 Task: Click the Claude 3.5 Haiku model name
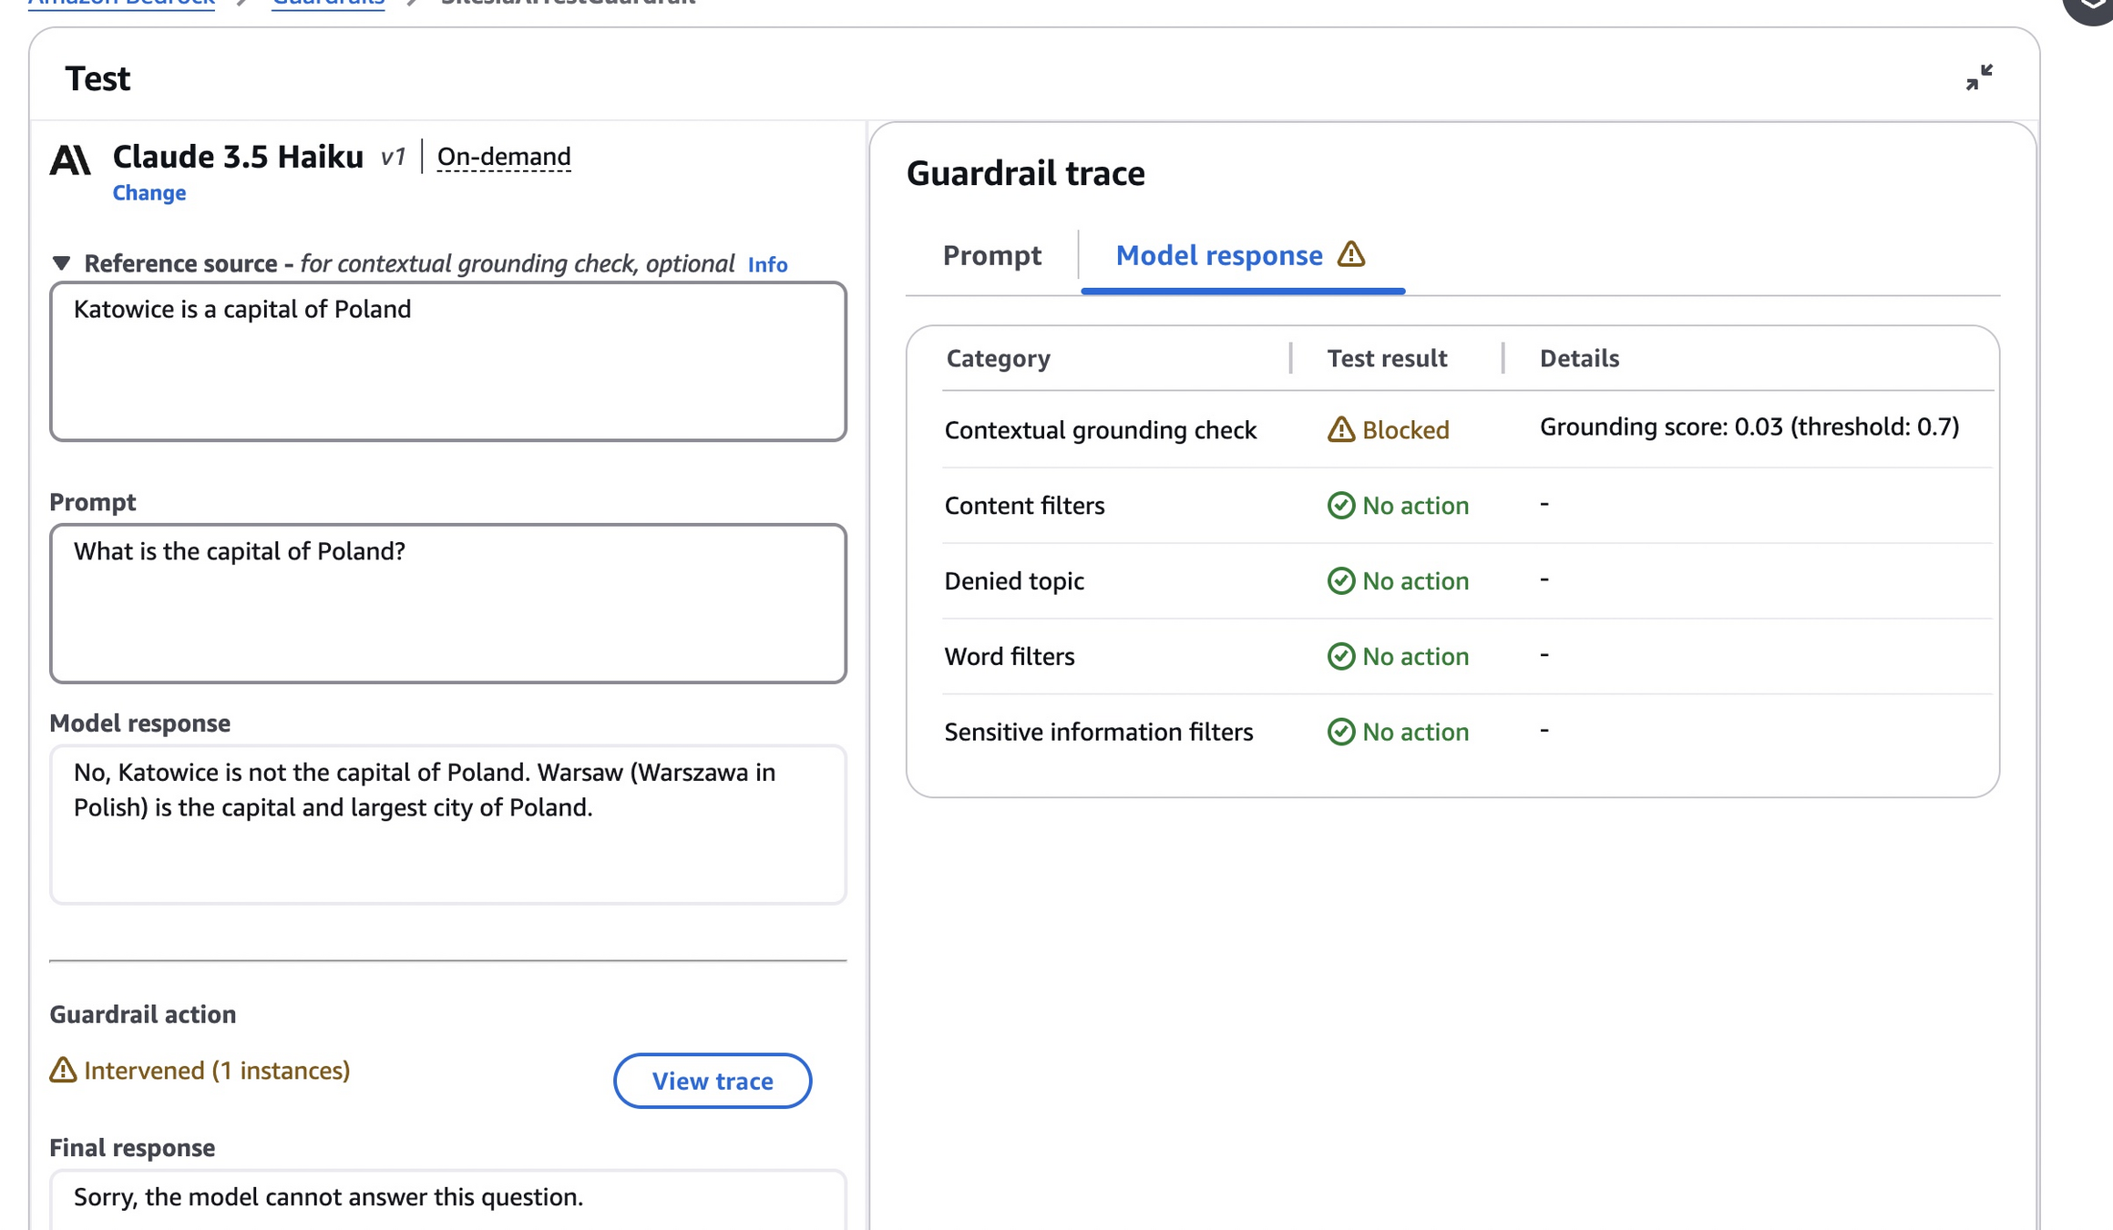[238, 157]
